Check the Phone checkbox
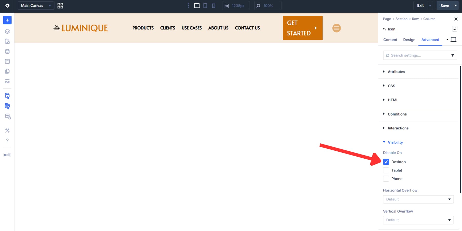Screen dimensions: 462x231 coord(386,179)
